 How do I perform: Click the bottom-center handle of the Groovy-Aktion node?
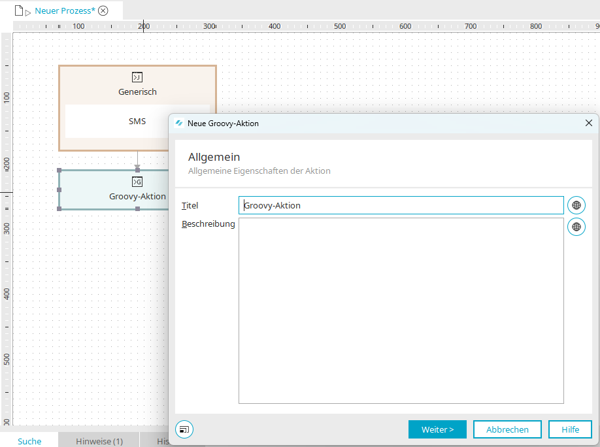[137, 208]
